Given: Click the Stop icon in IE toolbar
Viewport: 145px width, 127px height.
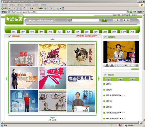Looking at the screenshot, I should (x=17, y=8).
